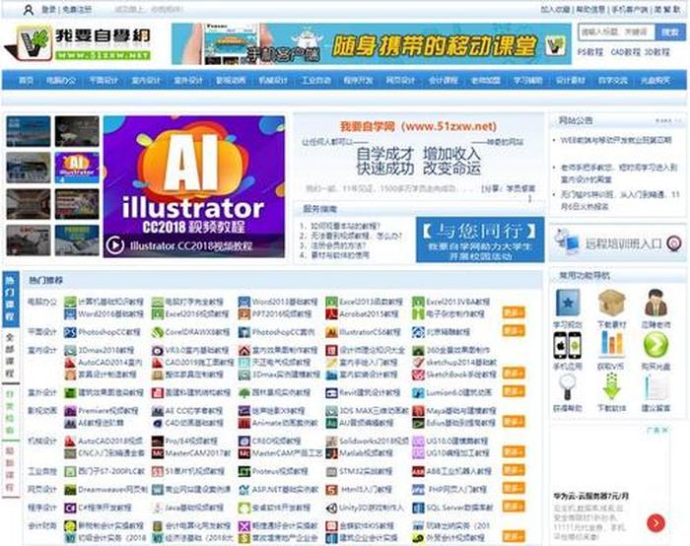Click the 应聘老师 person icon
Image resolution: width=690 pixels, height=546 pixels.
click(655, 303)
